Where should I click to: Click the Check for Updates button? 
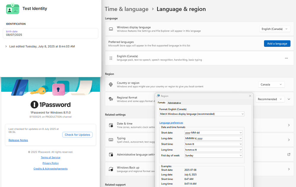click(x=77, y=135)
